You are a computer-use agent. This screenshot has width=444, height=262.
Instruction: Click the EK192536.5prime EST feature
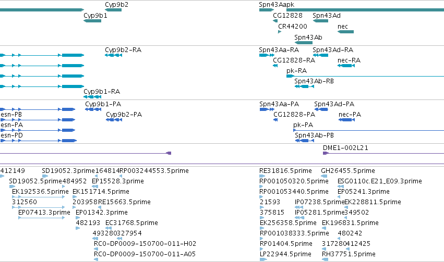(39, 197)
